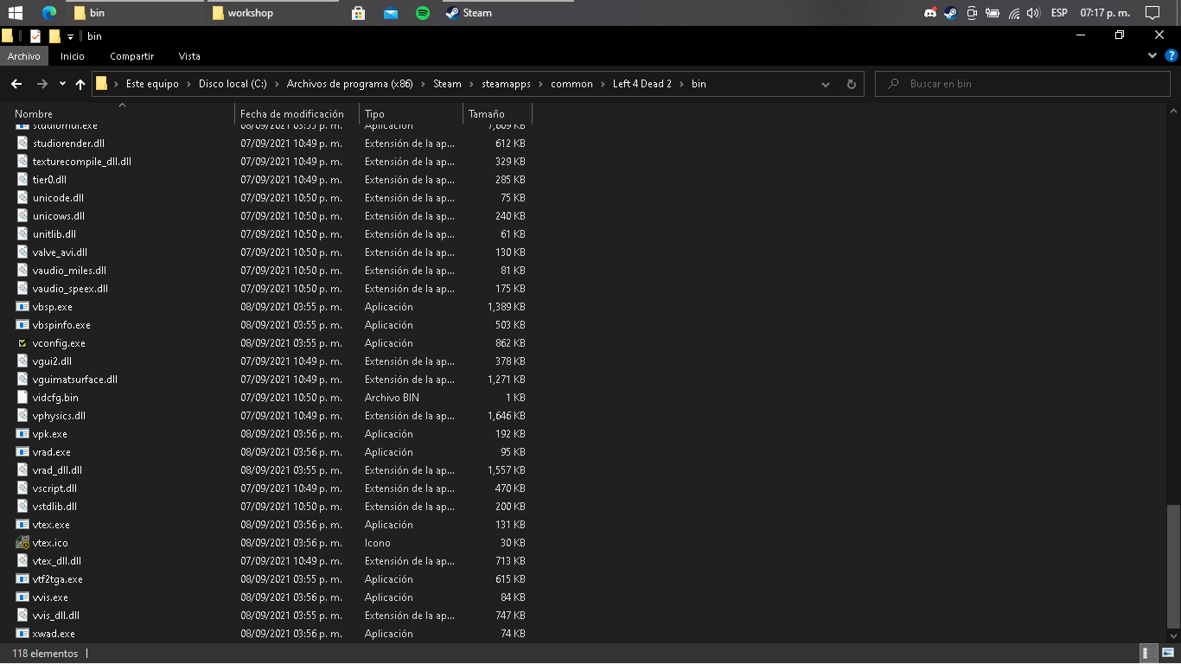
Task: Click Properties icon in quick access toolbar
Action: pyautogui.click(x=35, y=36)
